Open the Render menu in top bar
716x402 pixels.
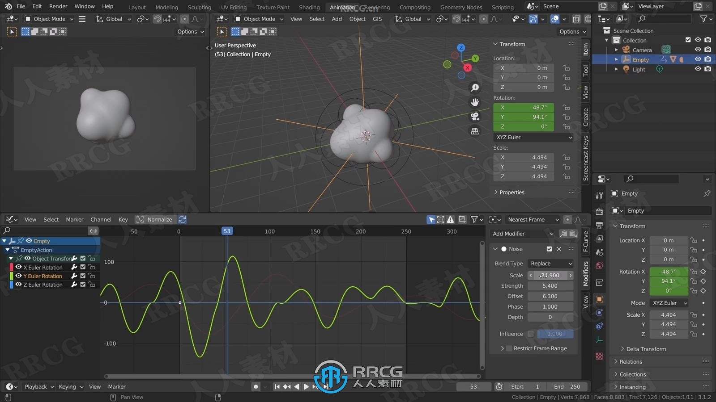tap(58, 6)
